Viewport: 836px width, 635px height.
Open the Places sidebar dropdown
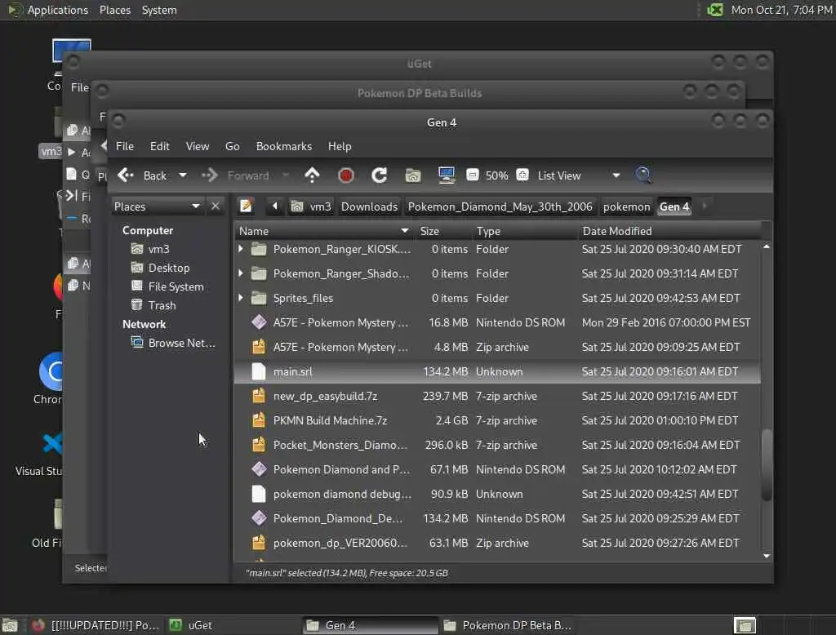[157, 206]
